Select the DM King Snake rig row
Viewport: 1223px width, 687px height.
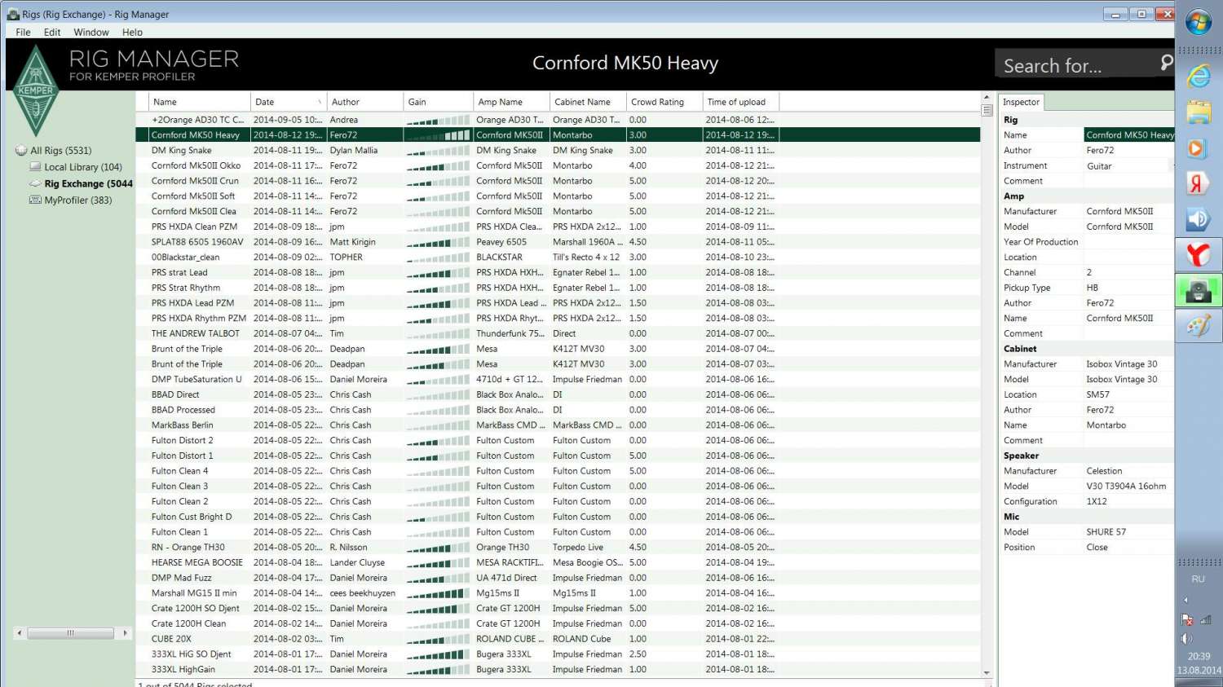pos(558,151)
